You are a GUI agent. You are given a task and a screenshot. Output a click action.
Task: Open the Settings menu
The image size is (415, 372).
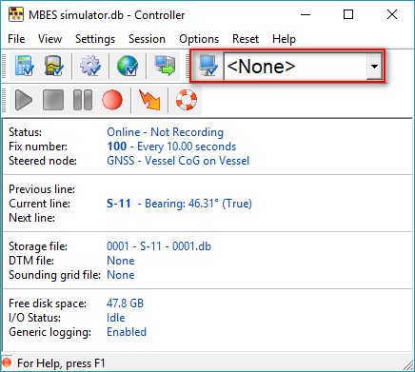point(95,39)
